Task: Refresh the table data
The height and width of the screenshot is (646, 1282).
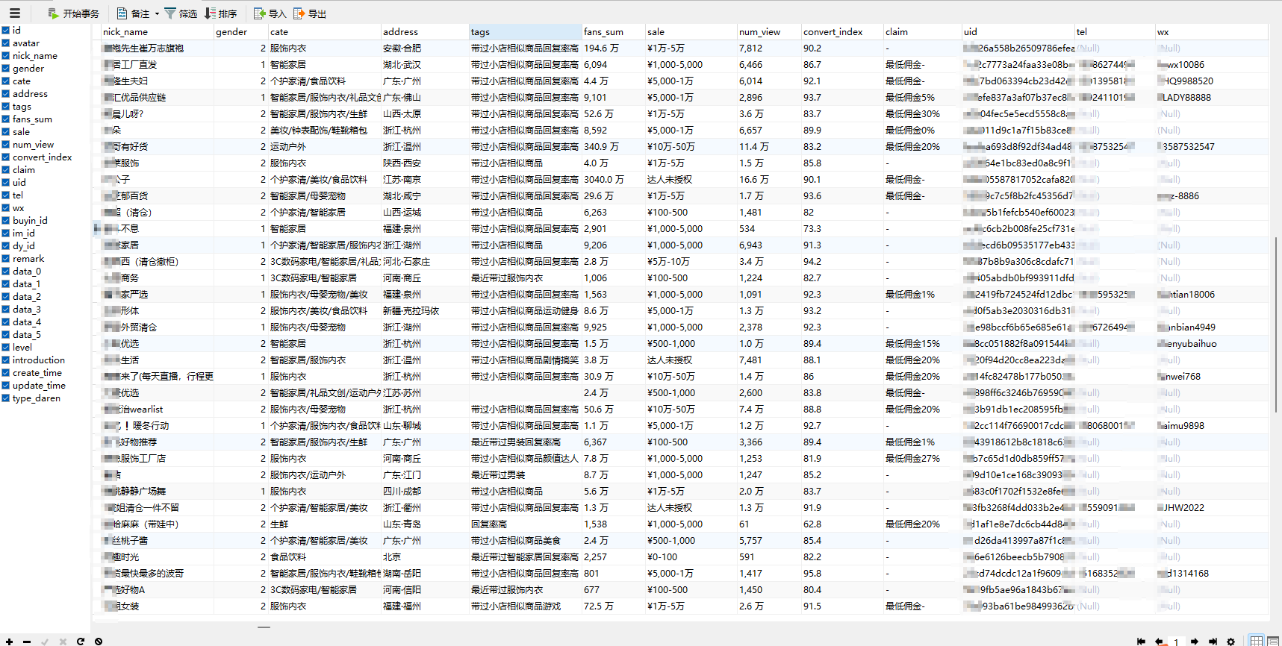Action: click(81, 642)
